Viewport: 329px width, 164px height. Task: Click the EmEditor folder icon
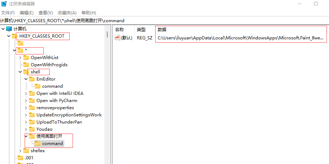[x=32, y=79]
